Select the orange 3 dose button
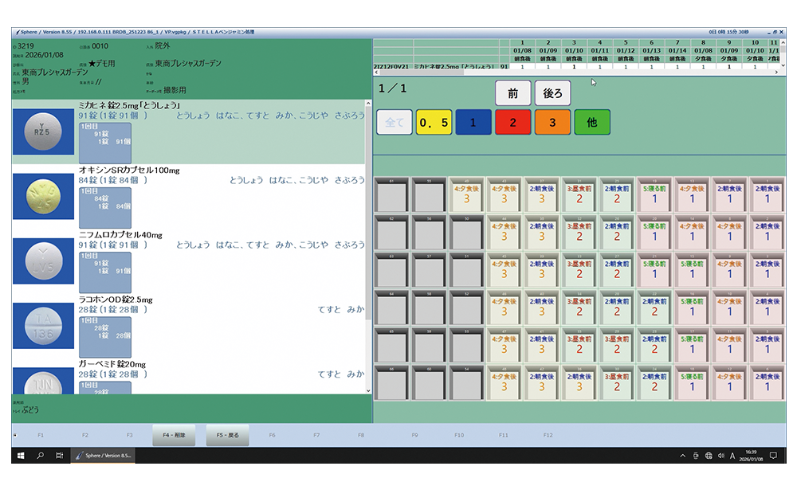 point(552,123)
